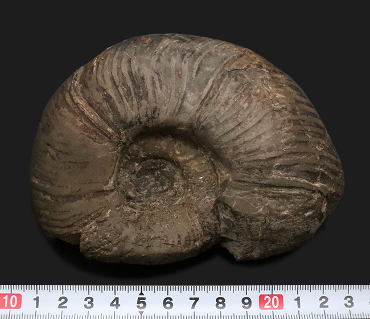Select the number 7 on the ruler
Screen dimensions: 370x319
pyautogui.click(x=194, y=302)
